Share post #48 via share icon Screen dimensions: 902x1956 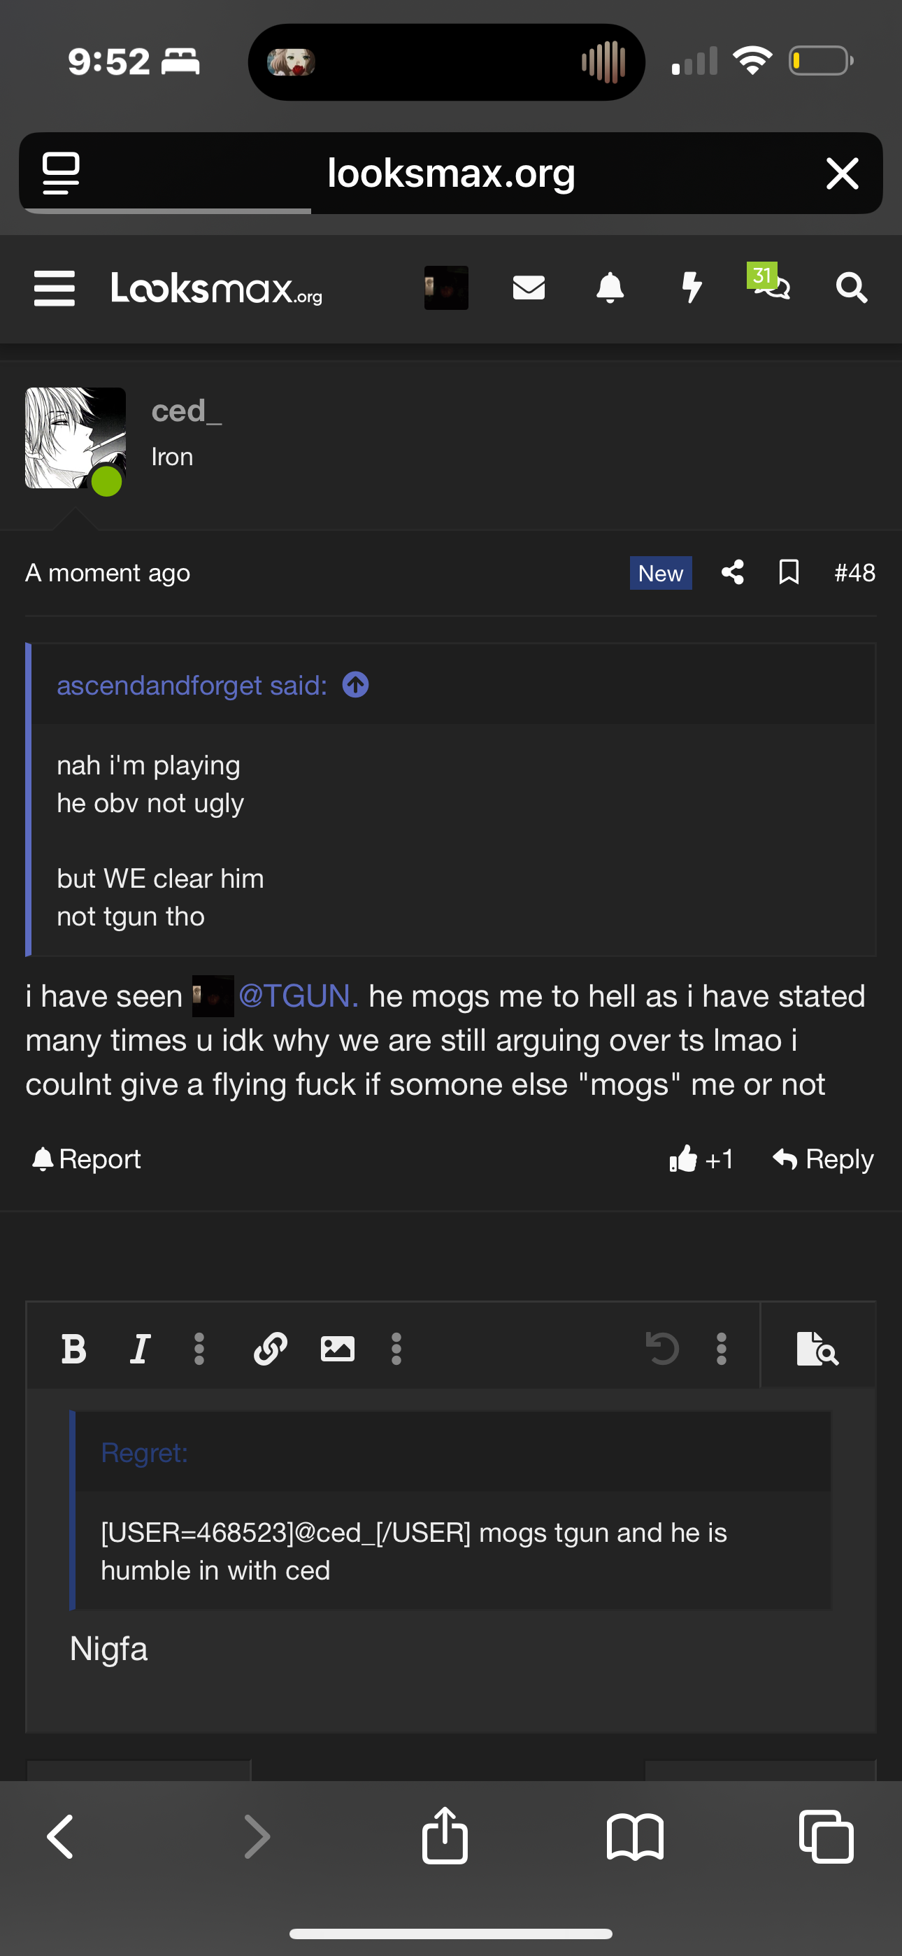pos(732,572)
